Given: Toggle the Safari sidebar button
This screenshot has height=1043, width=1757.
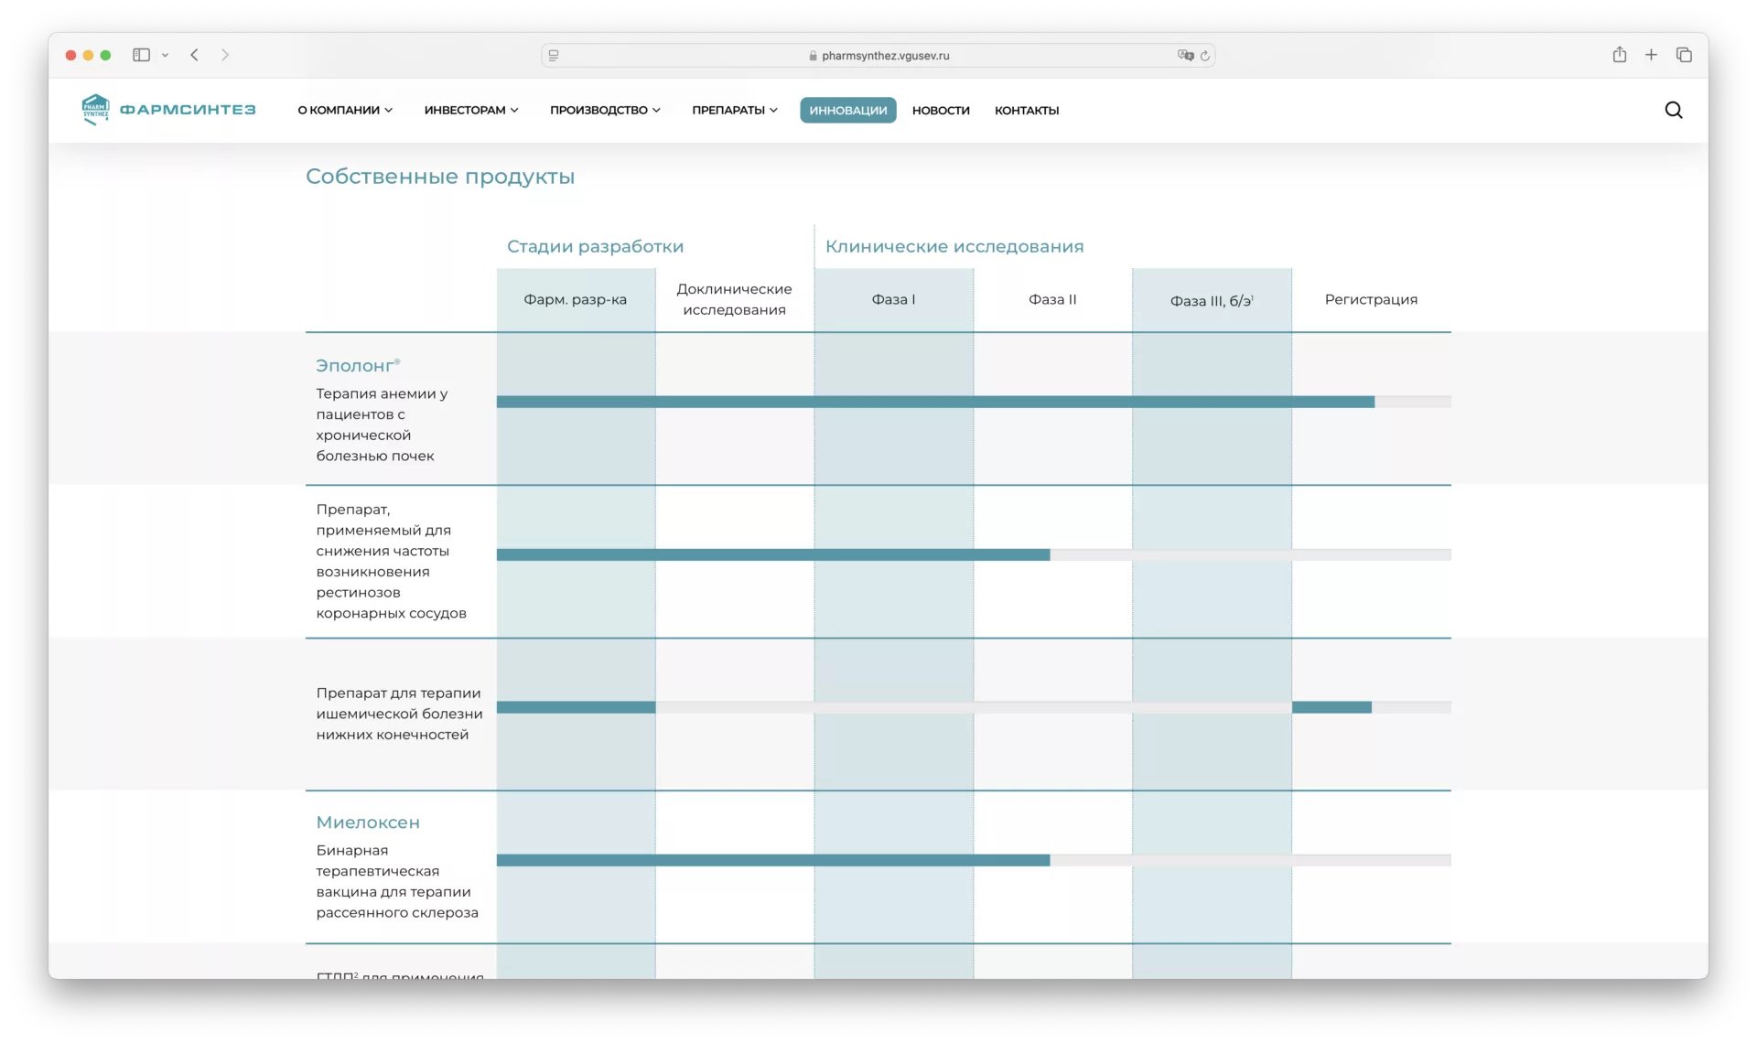Looking at the screenshot, I should [141, 55].
